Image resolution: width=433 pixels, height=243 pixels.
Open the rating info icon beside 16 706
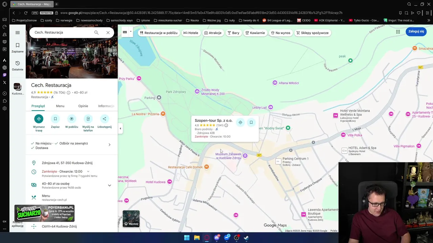click(x=68, y=92)
